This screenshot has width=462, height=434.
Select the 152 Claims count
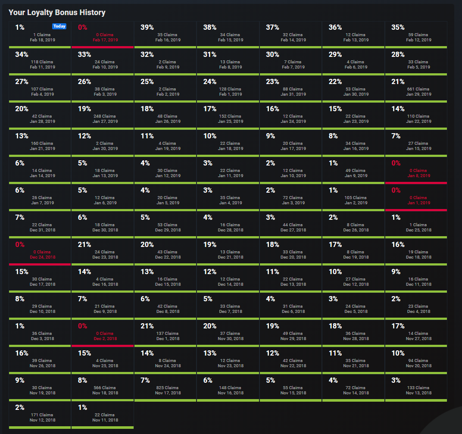coord(230,116)
